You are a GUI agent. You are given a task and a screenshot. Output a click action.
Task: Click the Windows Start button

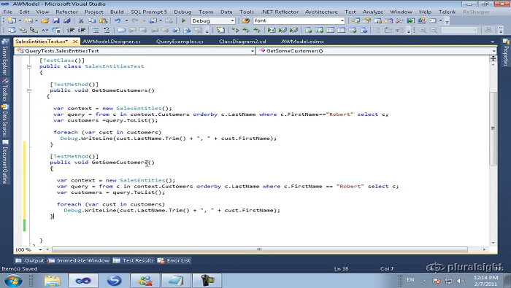tap(12, 280)
